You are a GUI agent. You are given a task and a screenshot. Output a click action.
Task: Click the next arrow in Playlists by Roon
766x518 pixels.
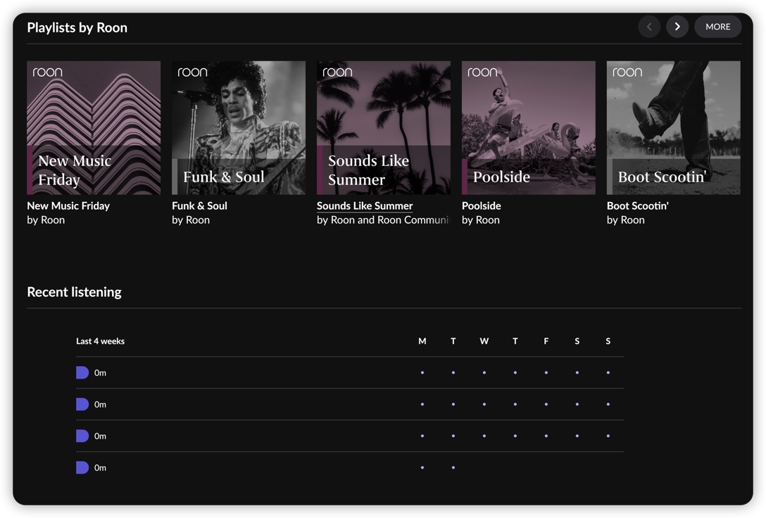pos(677,26)
